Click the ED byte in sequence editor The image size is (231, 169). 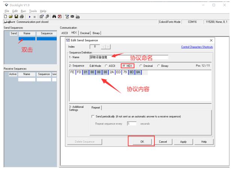[118, 72]
